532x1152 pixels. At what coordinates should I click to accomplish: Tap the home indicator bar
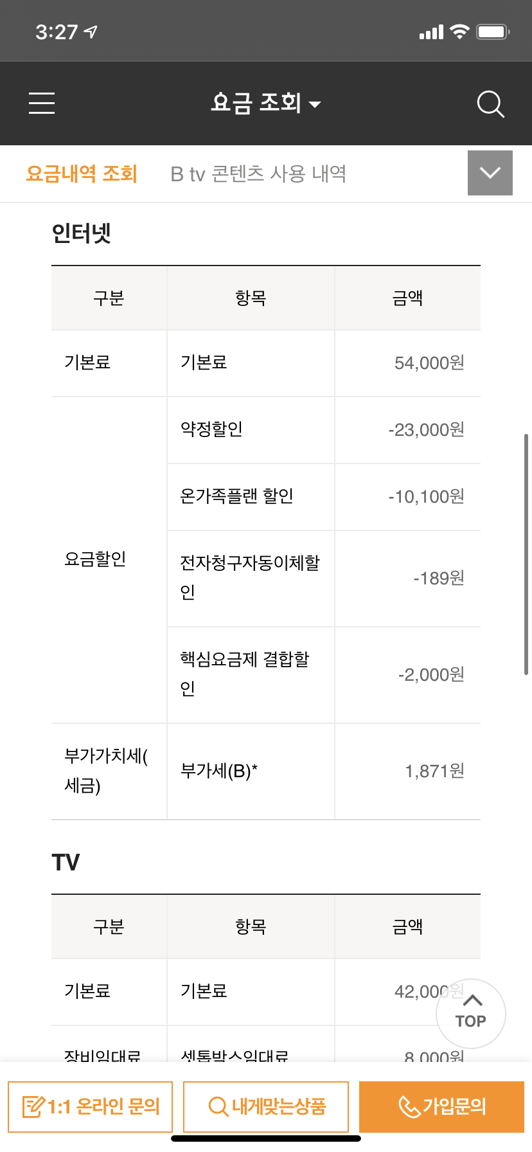[266, 1138]
